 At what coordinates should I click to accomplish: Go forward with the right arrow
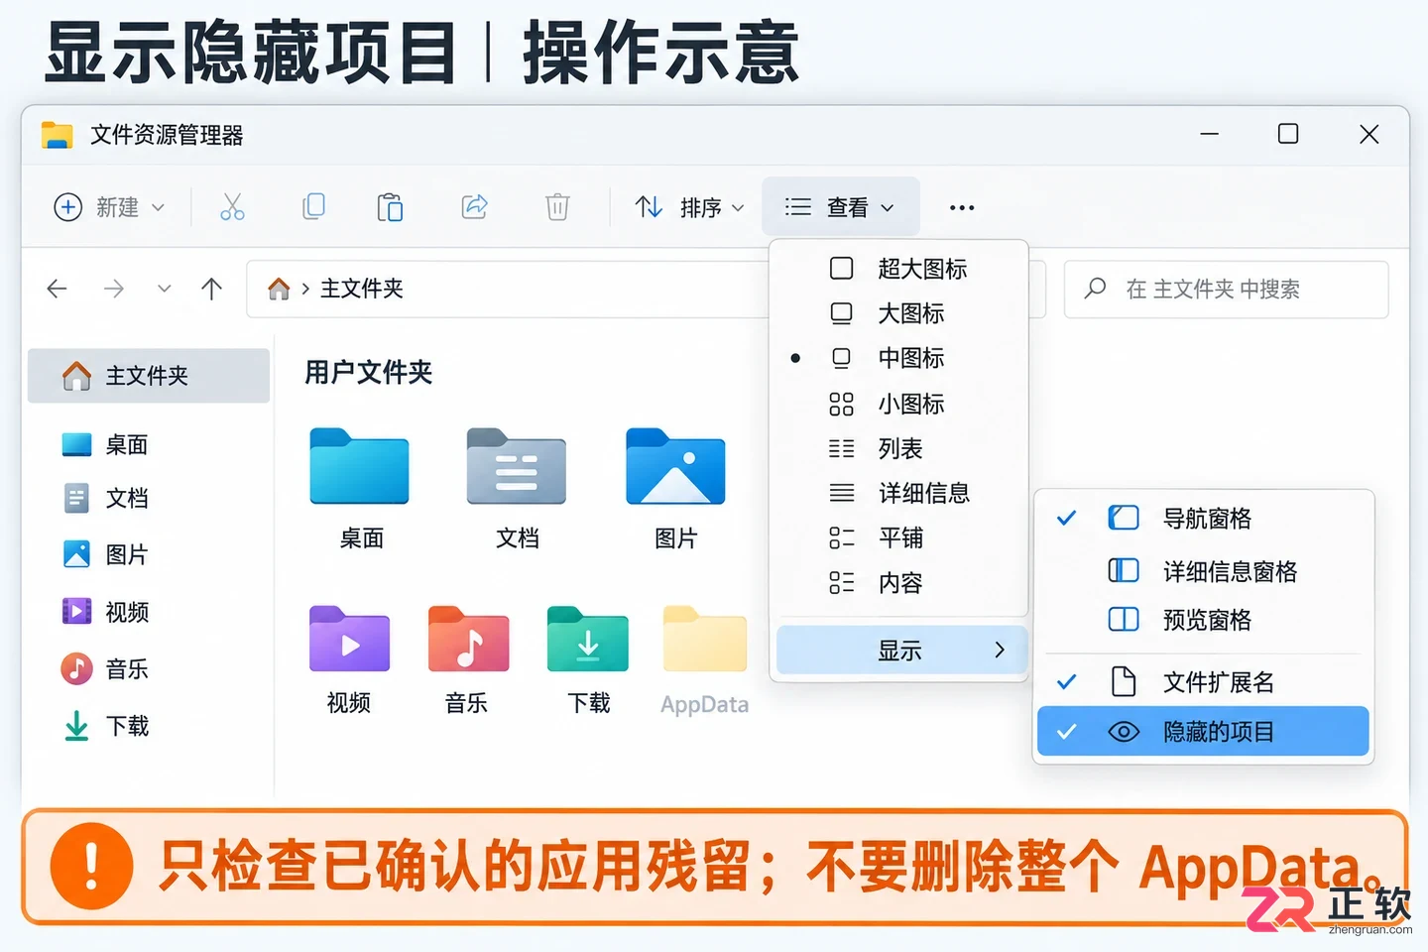114,289
